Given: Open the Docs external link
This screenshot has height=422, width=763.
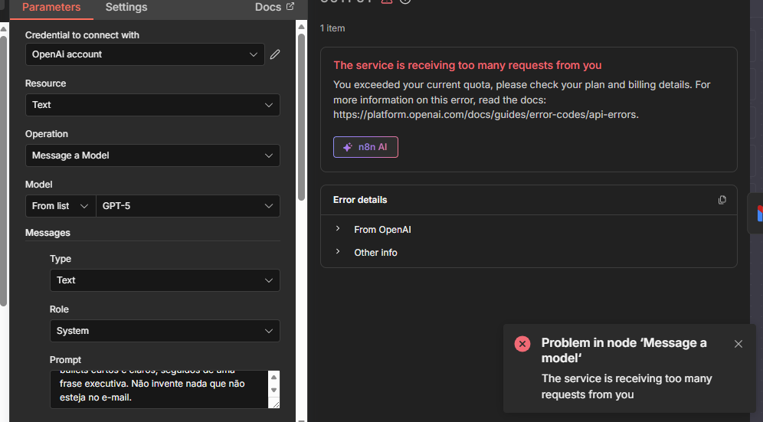Looking at the screenshot, I should [273, 7].
